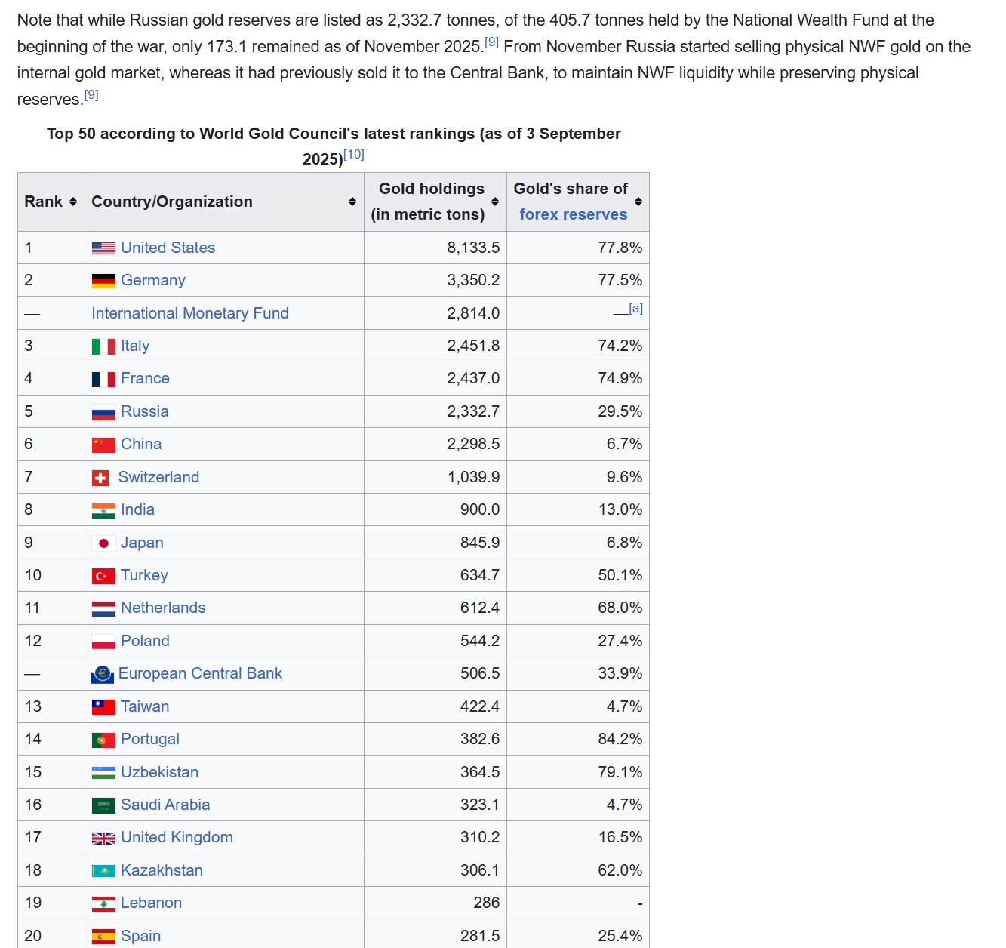The width and height of the screenshot is (1006, 948).
Task: Click the Japan flag icon
Action: coord(103,543)
